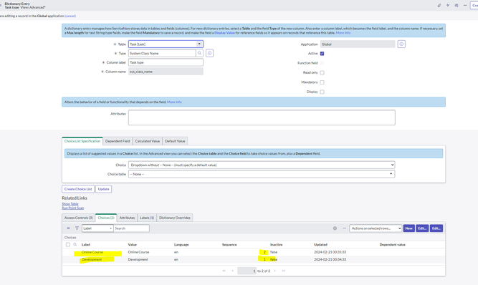
Task: Click the personalize form settings icon
Action: 457,6
